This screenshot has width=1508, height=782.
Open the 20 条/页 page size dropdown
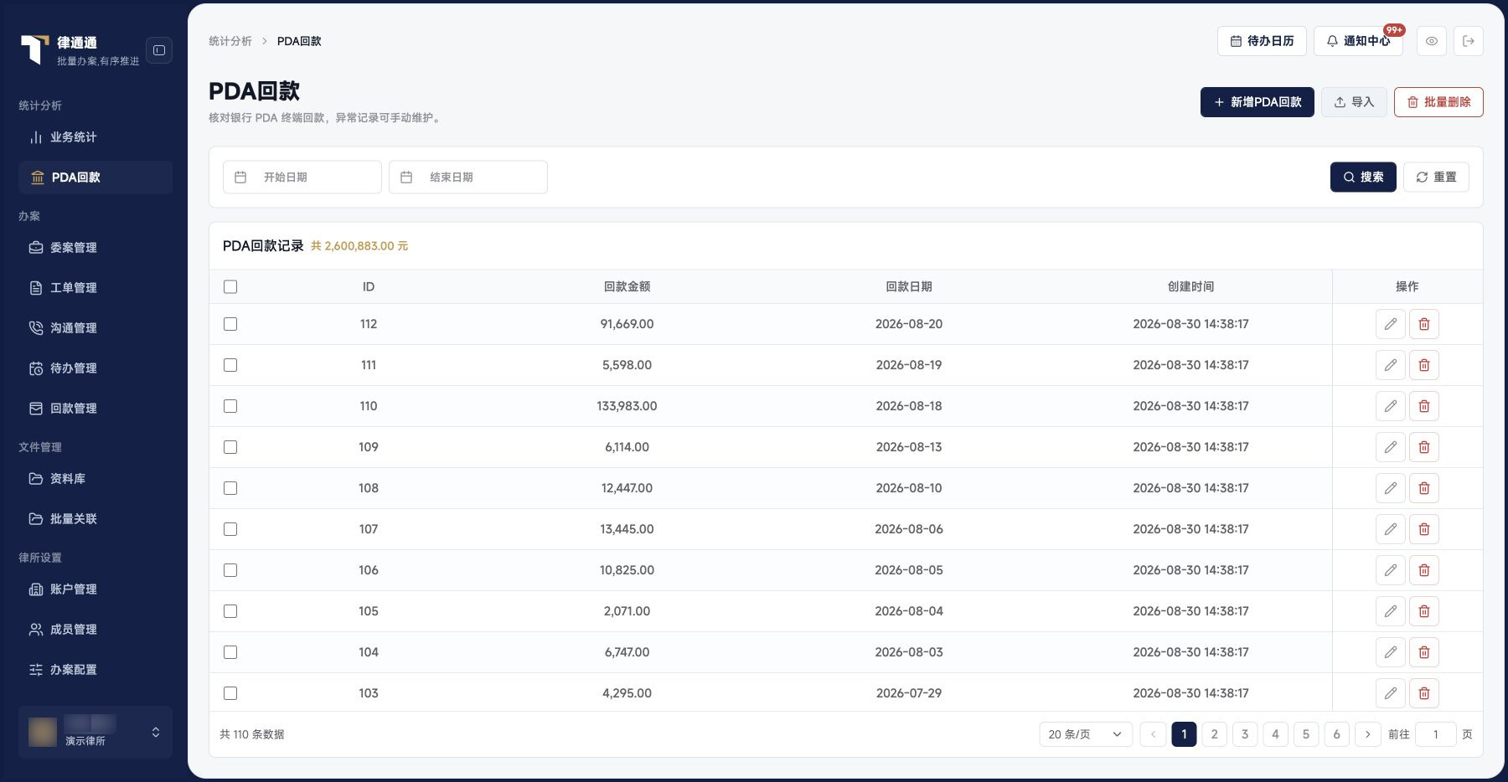click(x=1086, y=734)
